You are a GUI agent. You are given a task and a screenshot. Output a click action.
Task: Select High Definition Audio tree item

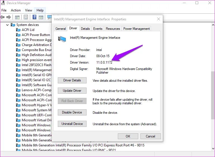pos(37,55)
